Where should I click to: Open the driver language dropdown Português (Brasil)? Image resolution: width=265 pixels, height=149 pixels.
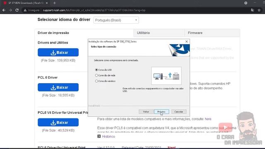click(x=116, y=20)
